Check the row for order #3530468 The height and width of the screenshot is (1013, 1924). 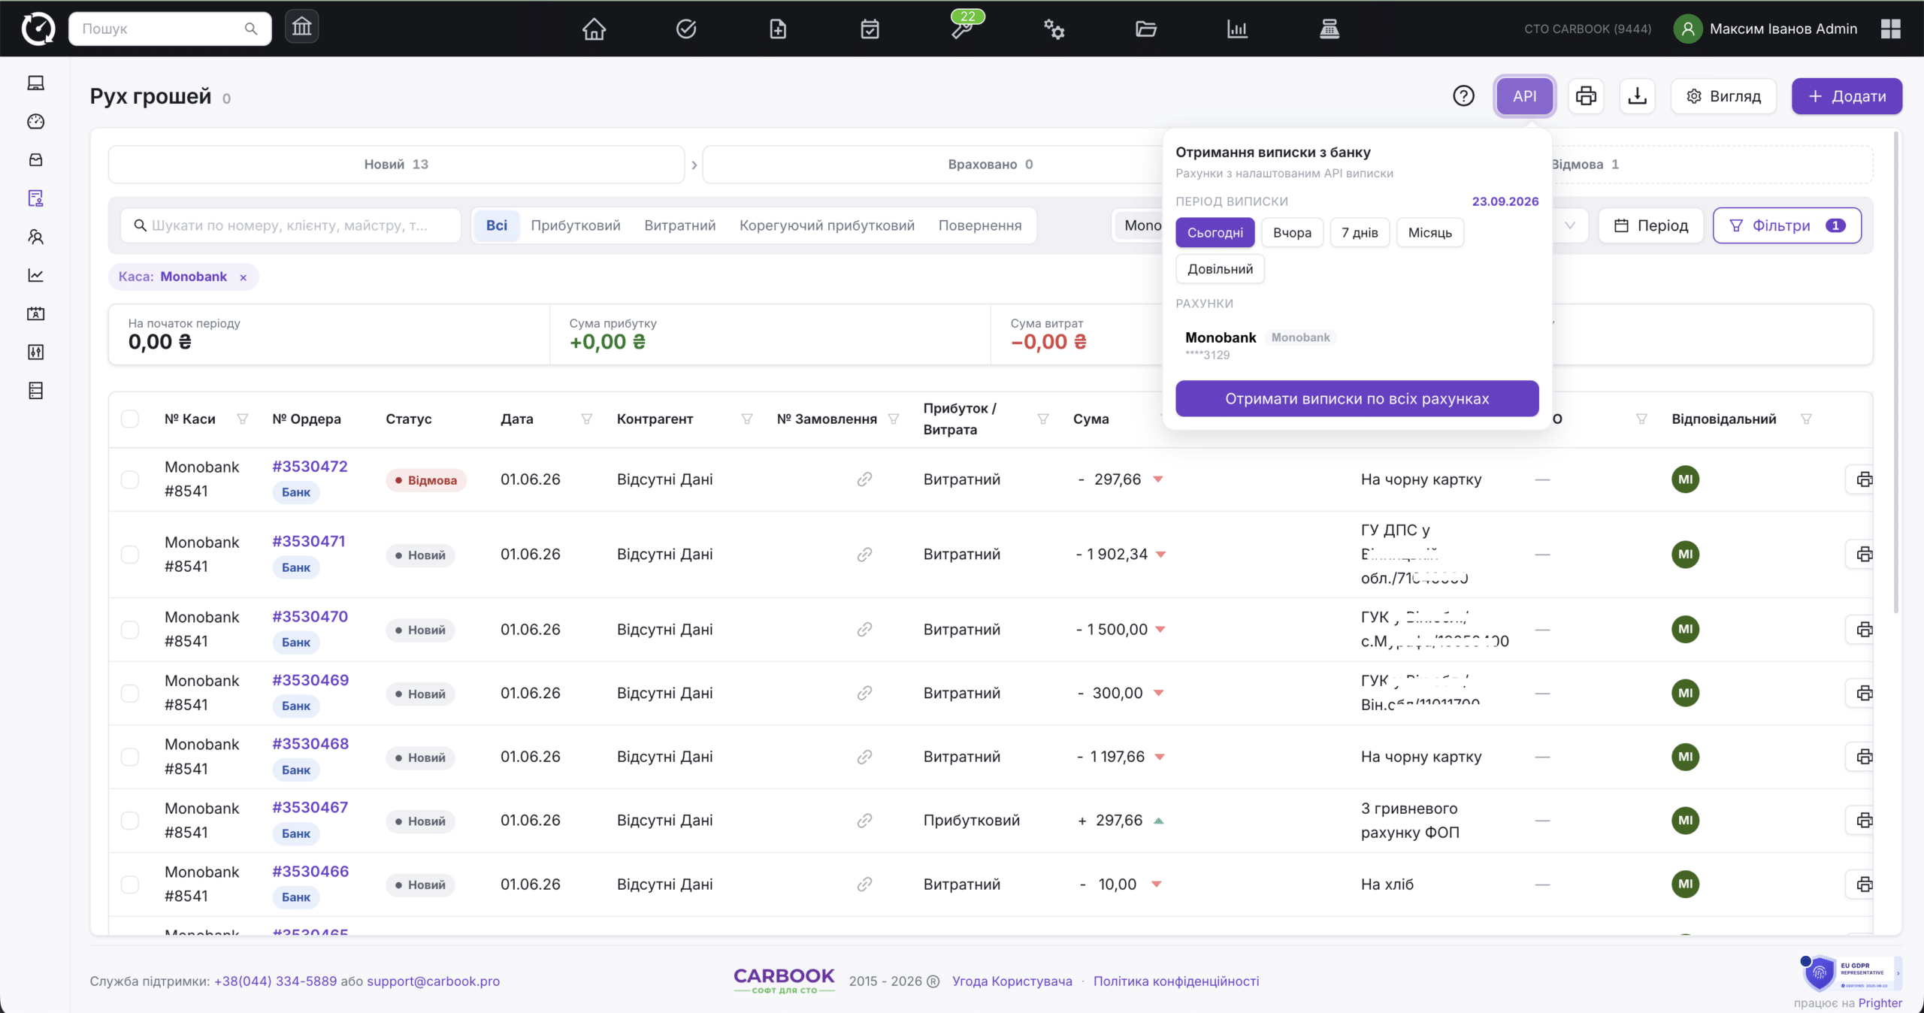pyautogui.click(x=130, y=757)
